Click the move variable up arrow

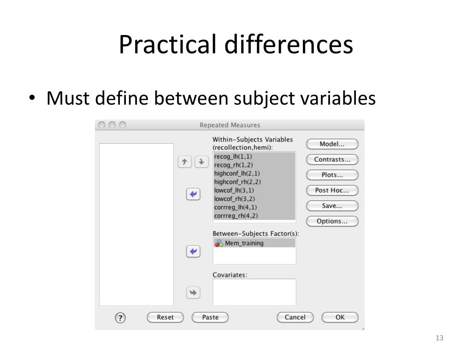click(184, 162)
